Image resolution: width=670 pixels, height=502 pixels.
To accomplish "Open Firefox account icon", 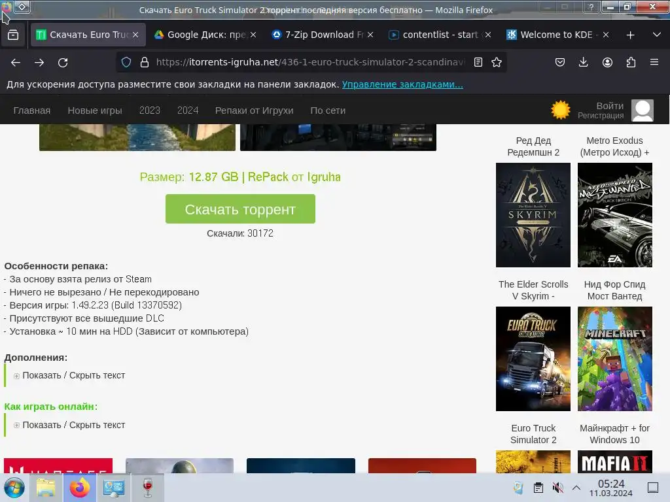I will tap(607, 62).
